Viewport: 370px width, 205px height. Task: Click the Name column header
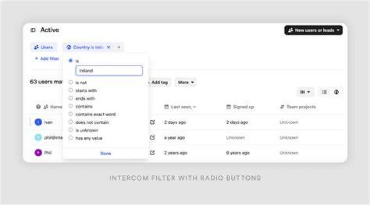[x=53, y=107]
